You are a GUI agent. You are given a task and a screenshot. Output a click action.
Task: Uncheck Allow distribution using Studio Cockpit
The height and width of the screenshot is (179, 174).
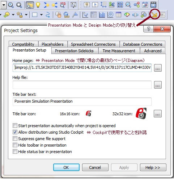(x=15, y=132)
